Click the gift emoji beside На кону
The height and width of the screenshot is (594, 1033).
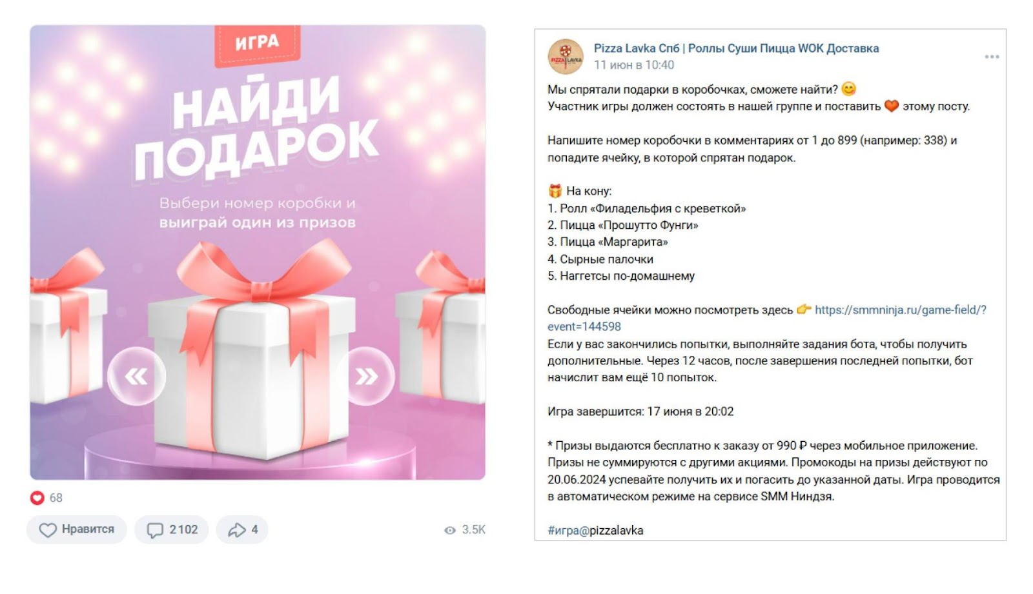pyautogui.click(x=555, y=191)
